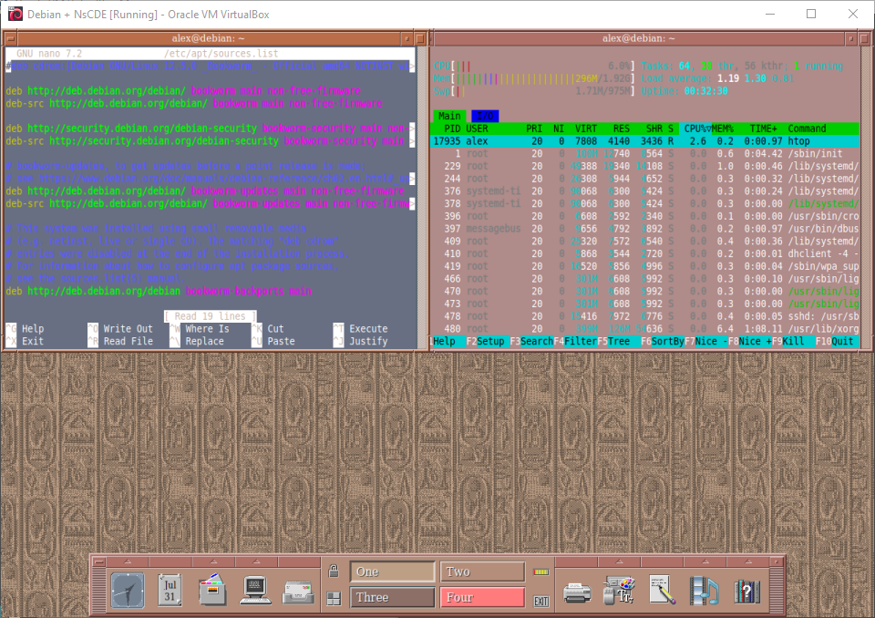
Task: Open the subpanel arrow above the help icon
Action: (x=747, y=561)
